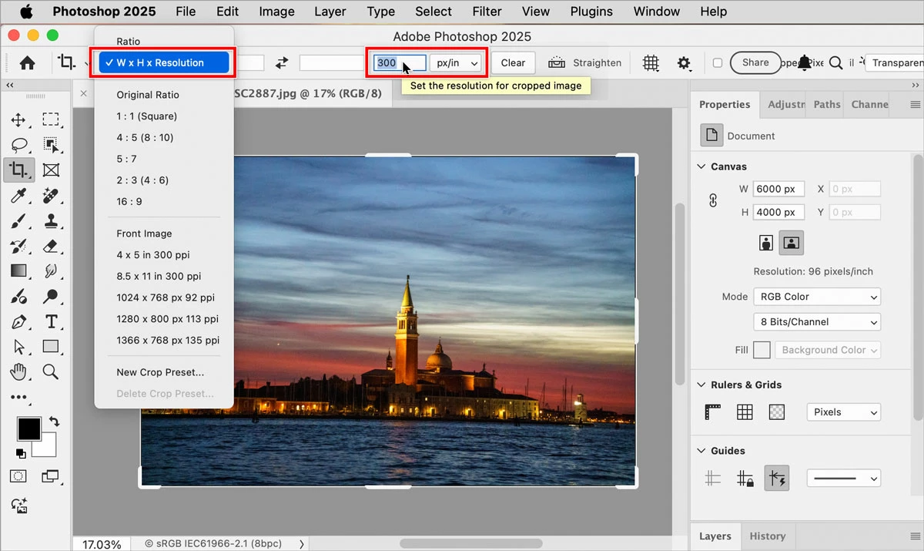Click the foreground black color swatch
This screenshot has height=551, width=924.
(28, 428)
